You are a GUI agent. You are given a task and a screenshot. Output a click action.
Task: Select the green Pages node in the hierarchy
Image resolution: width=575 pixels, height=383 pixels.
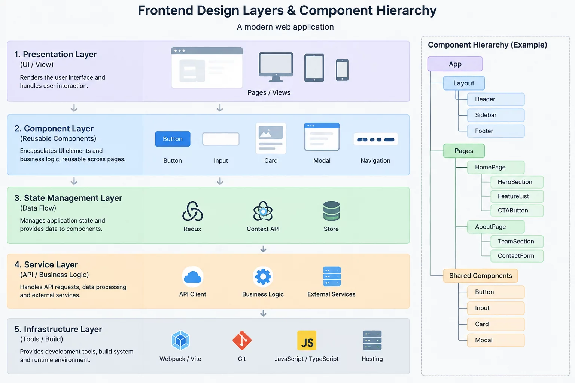point(464,151)
